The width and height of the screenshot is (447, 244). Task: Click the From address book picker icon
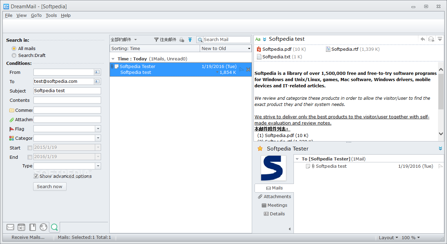[x=97, y=72]
